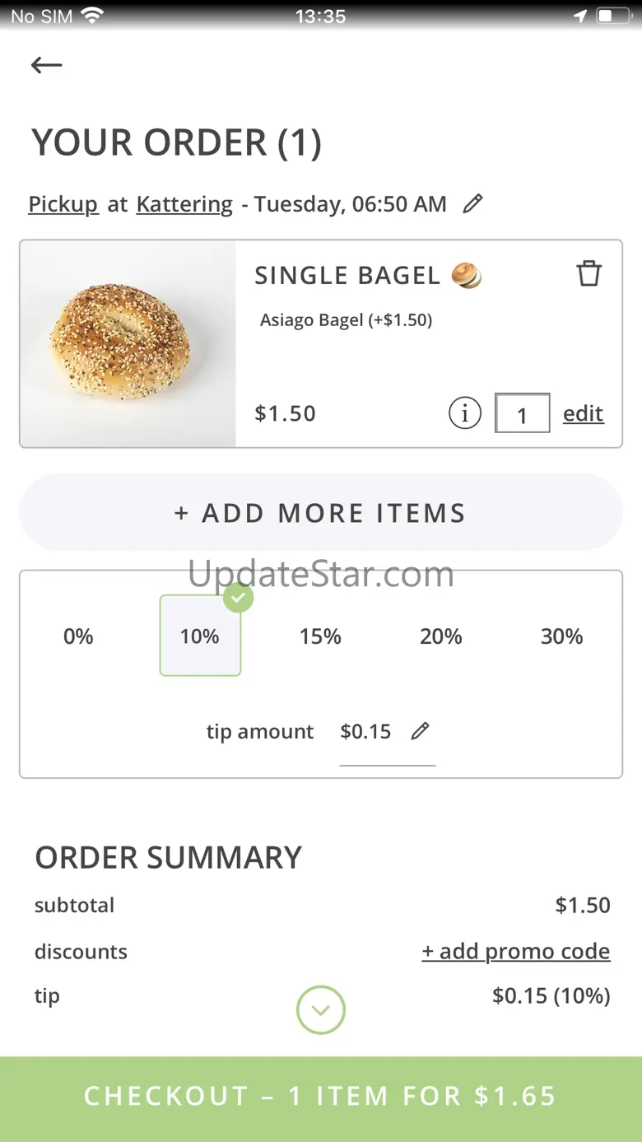The height and width of the screenshot is (1142, 642).
Task: Open the Pickup order type link
Action: point(63,204)
